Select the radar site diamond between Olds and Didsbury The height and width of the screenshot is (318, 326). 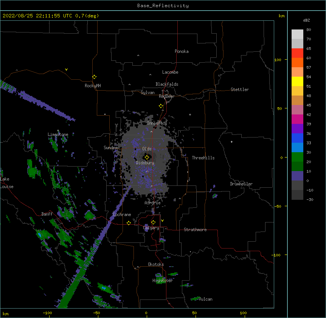pos(147,157)
